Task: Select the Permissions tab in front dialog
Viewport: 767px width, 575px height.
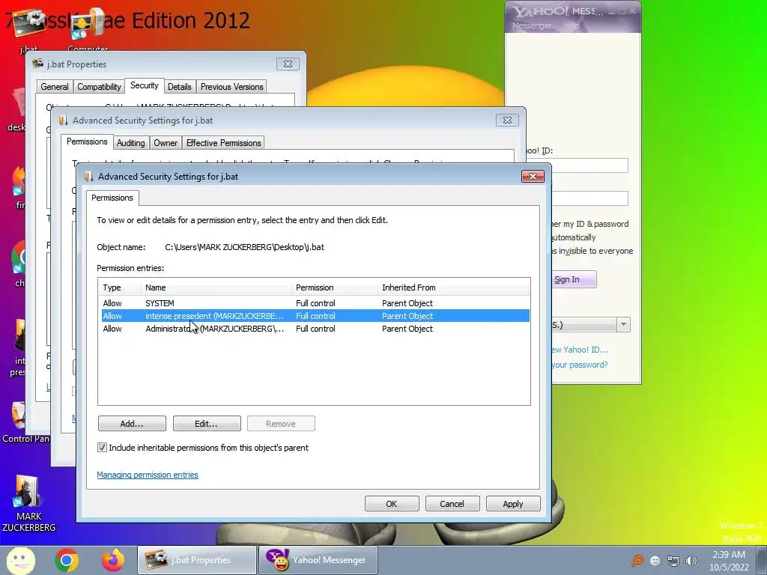Action: [x=112, y=198]
